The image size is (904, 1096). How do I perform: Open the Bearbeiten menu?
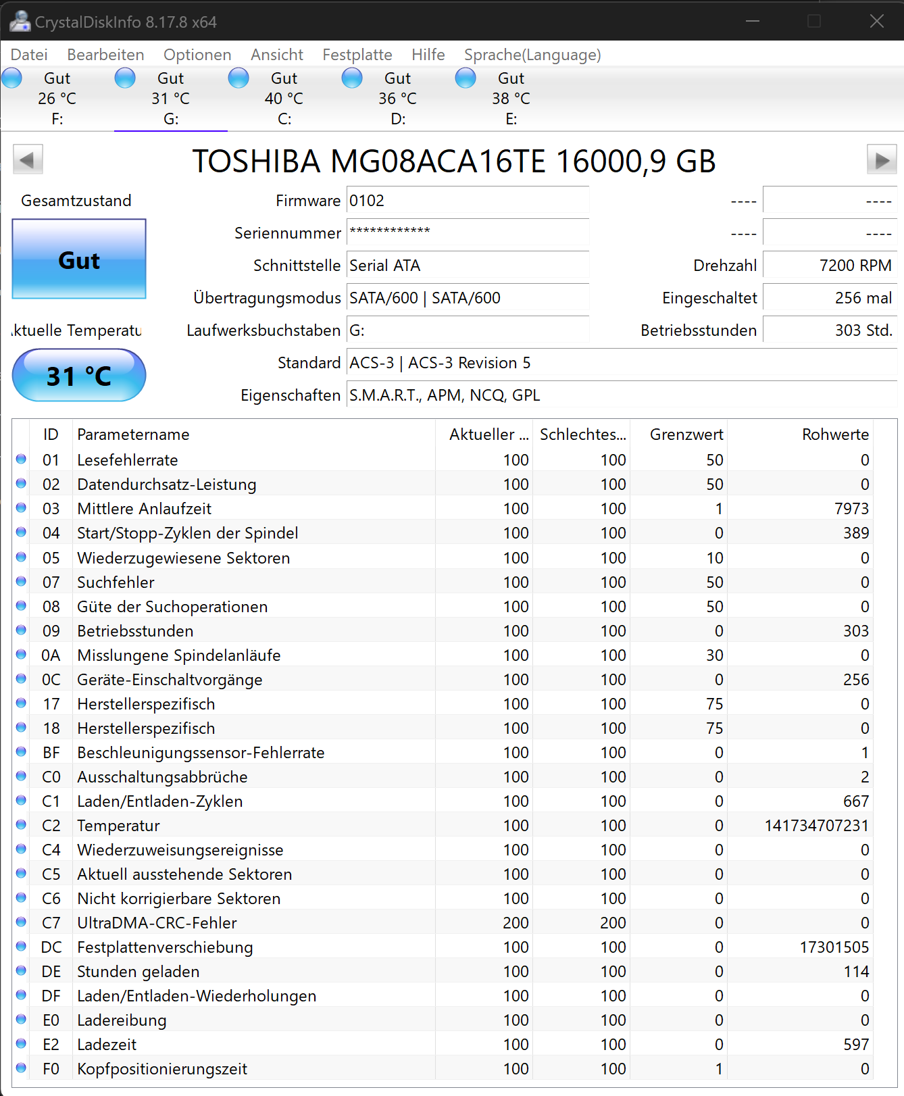pyautogui.click(x=105, y=55)
